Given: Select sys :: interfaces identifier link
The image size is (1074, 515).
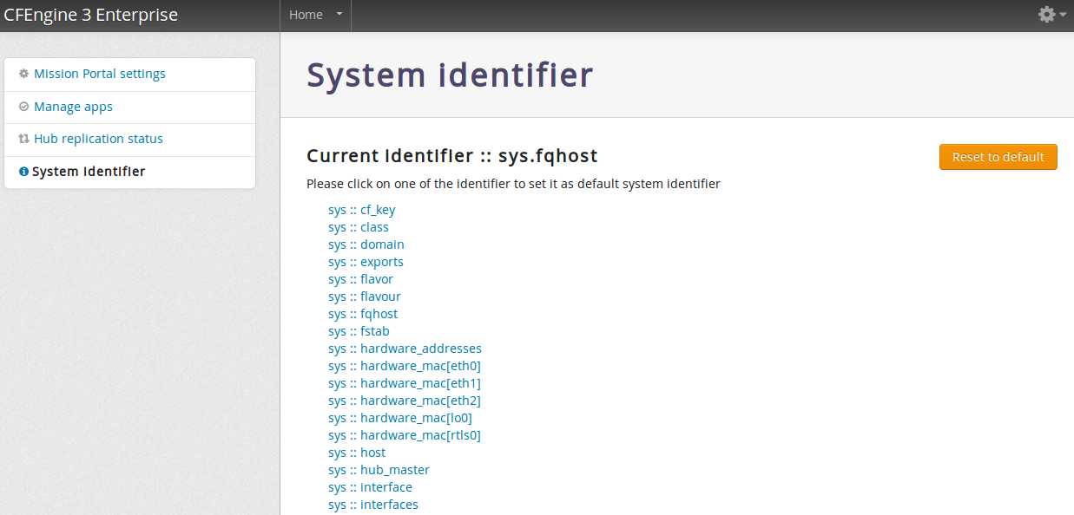Looking at the screenshot, I should [x=373, y=505].
